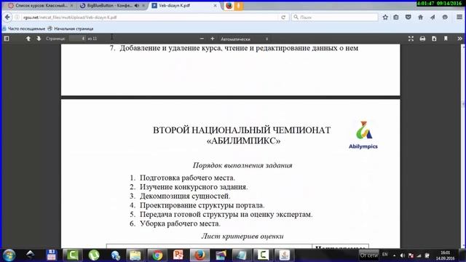Click text Изучение конкурсного задания
The height and width of the screenshot is (262, 466).
click(194, 187)
